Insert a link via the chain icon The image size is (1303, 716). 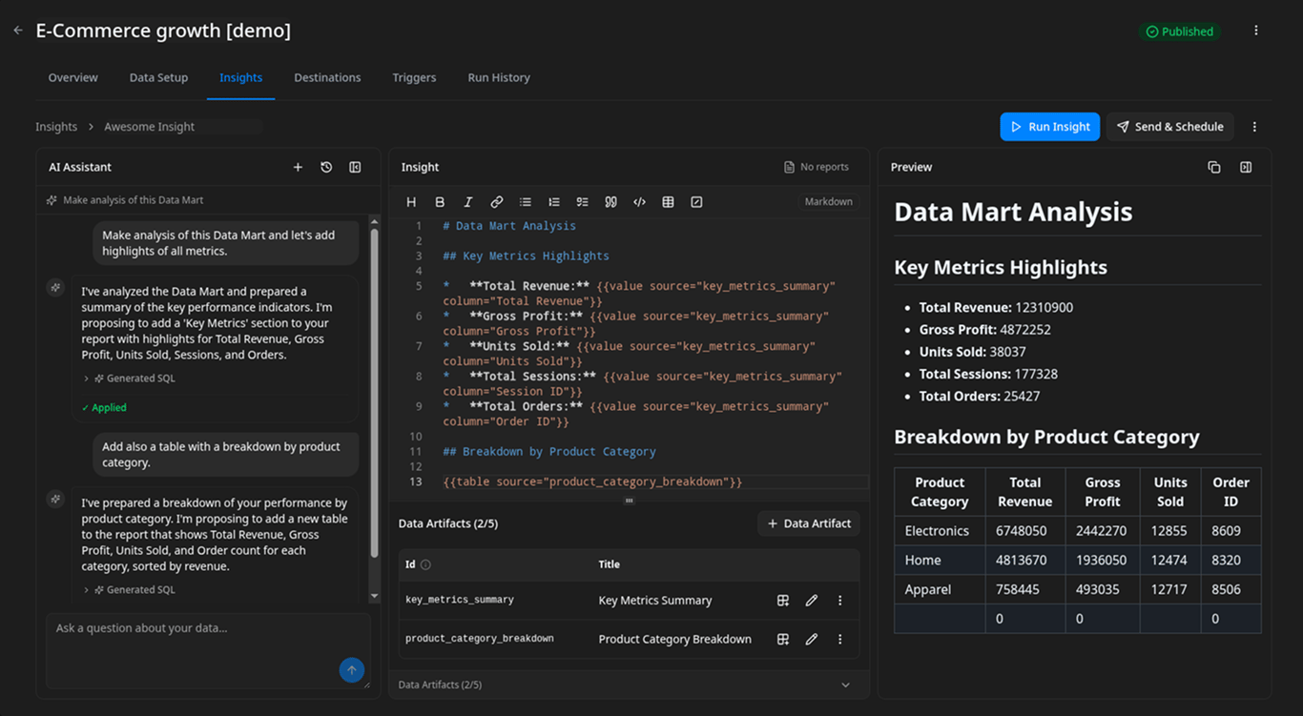[x=496, y=201]
